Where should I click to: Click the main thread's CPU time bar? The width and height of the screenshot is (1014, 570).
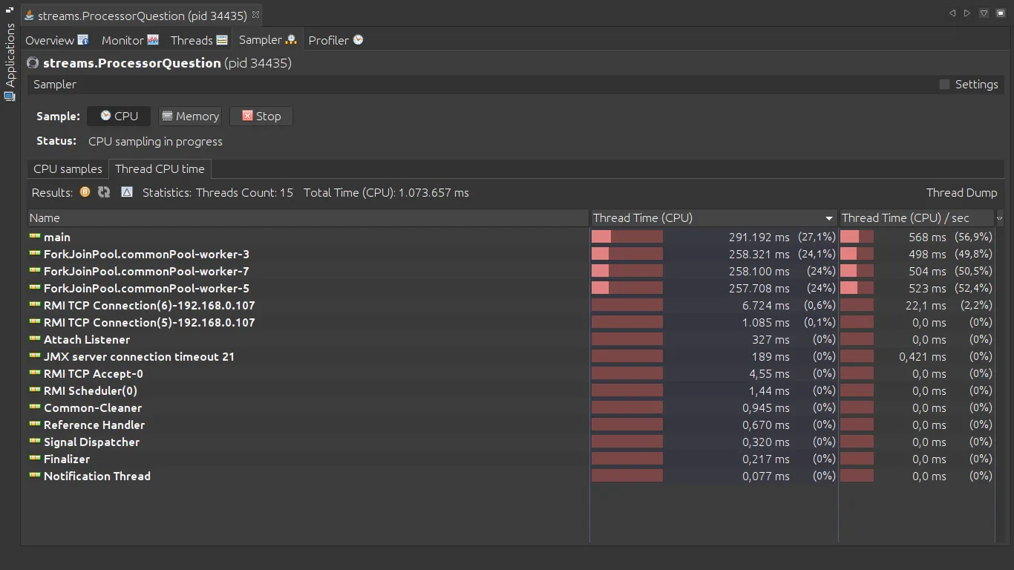627,237
